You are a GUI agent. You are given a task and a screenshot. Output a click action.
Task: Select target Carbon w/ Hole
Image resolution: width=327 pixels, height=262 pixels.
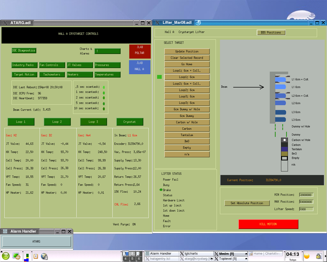click(x=187, y=122)
